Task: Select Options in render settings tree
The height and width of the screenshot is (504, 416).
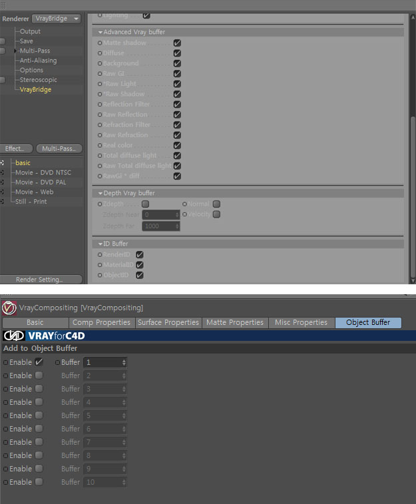Action: pos(31,70)
